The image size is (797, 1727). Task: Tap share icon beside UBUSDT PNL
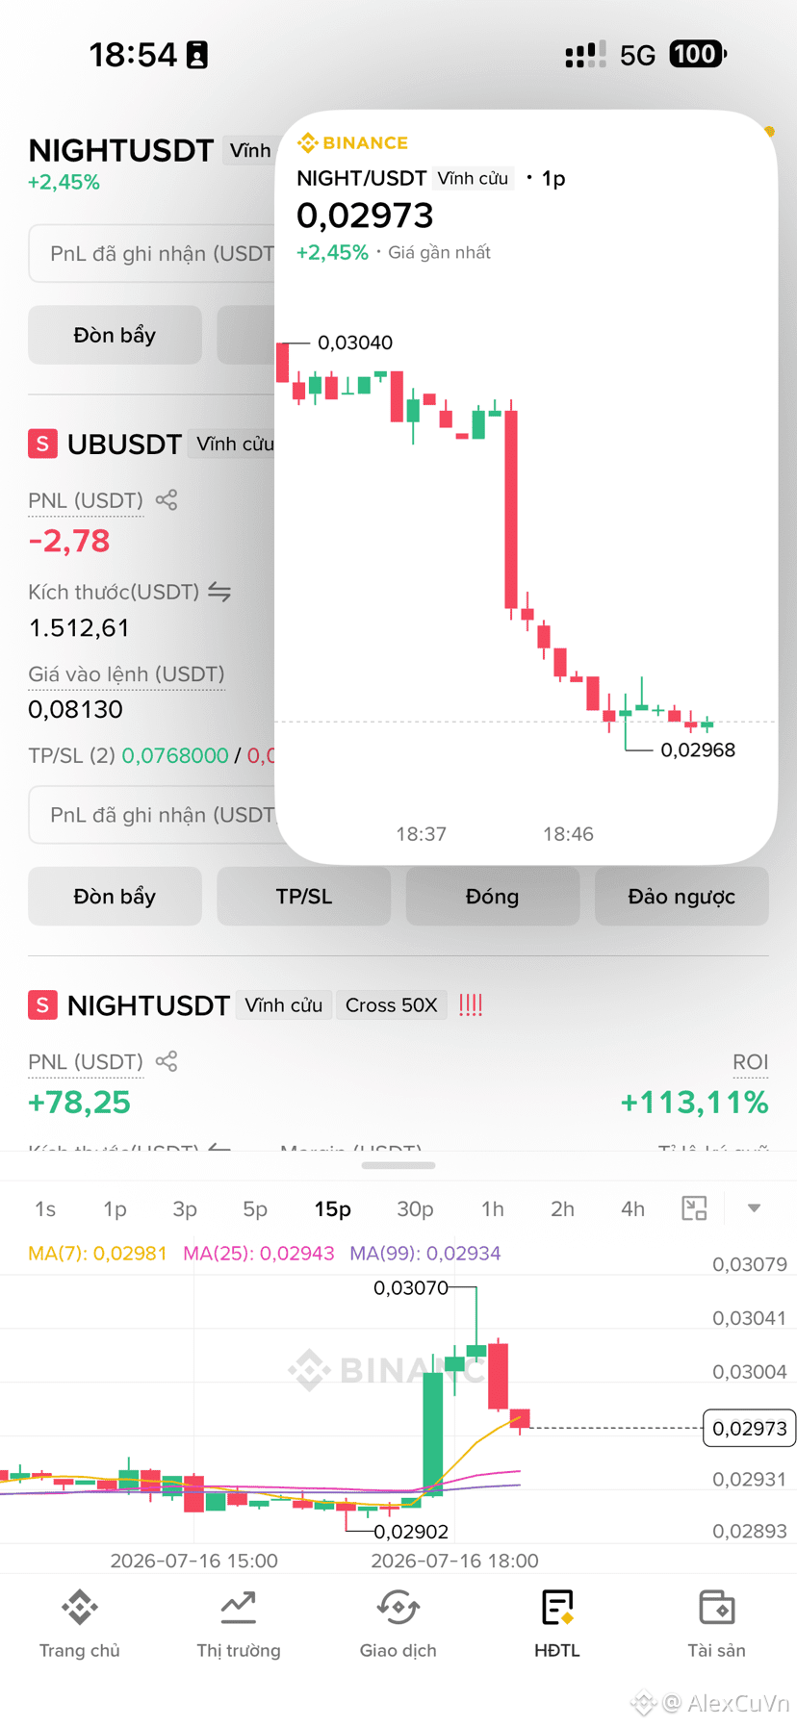[167, 500]
